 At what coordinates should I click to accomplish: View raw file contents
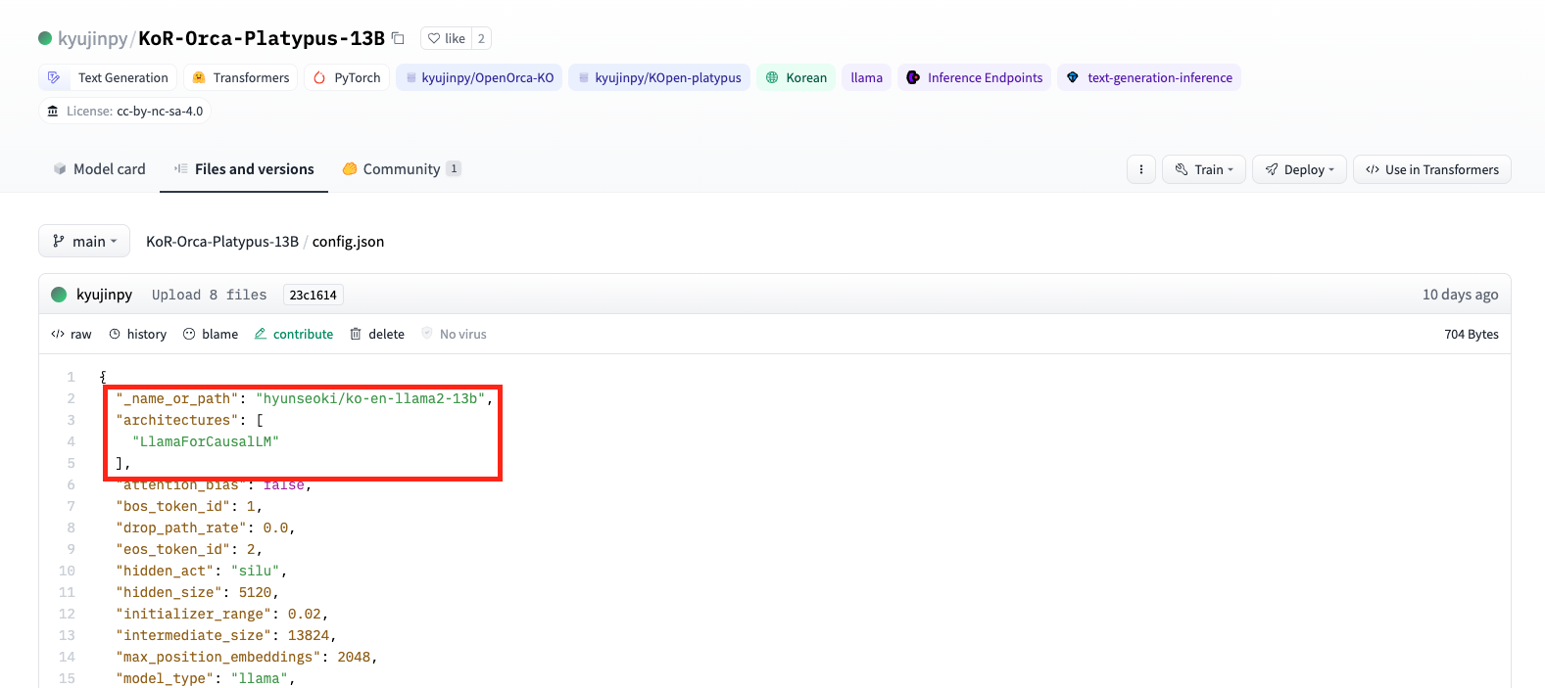(71, 334)
